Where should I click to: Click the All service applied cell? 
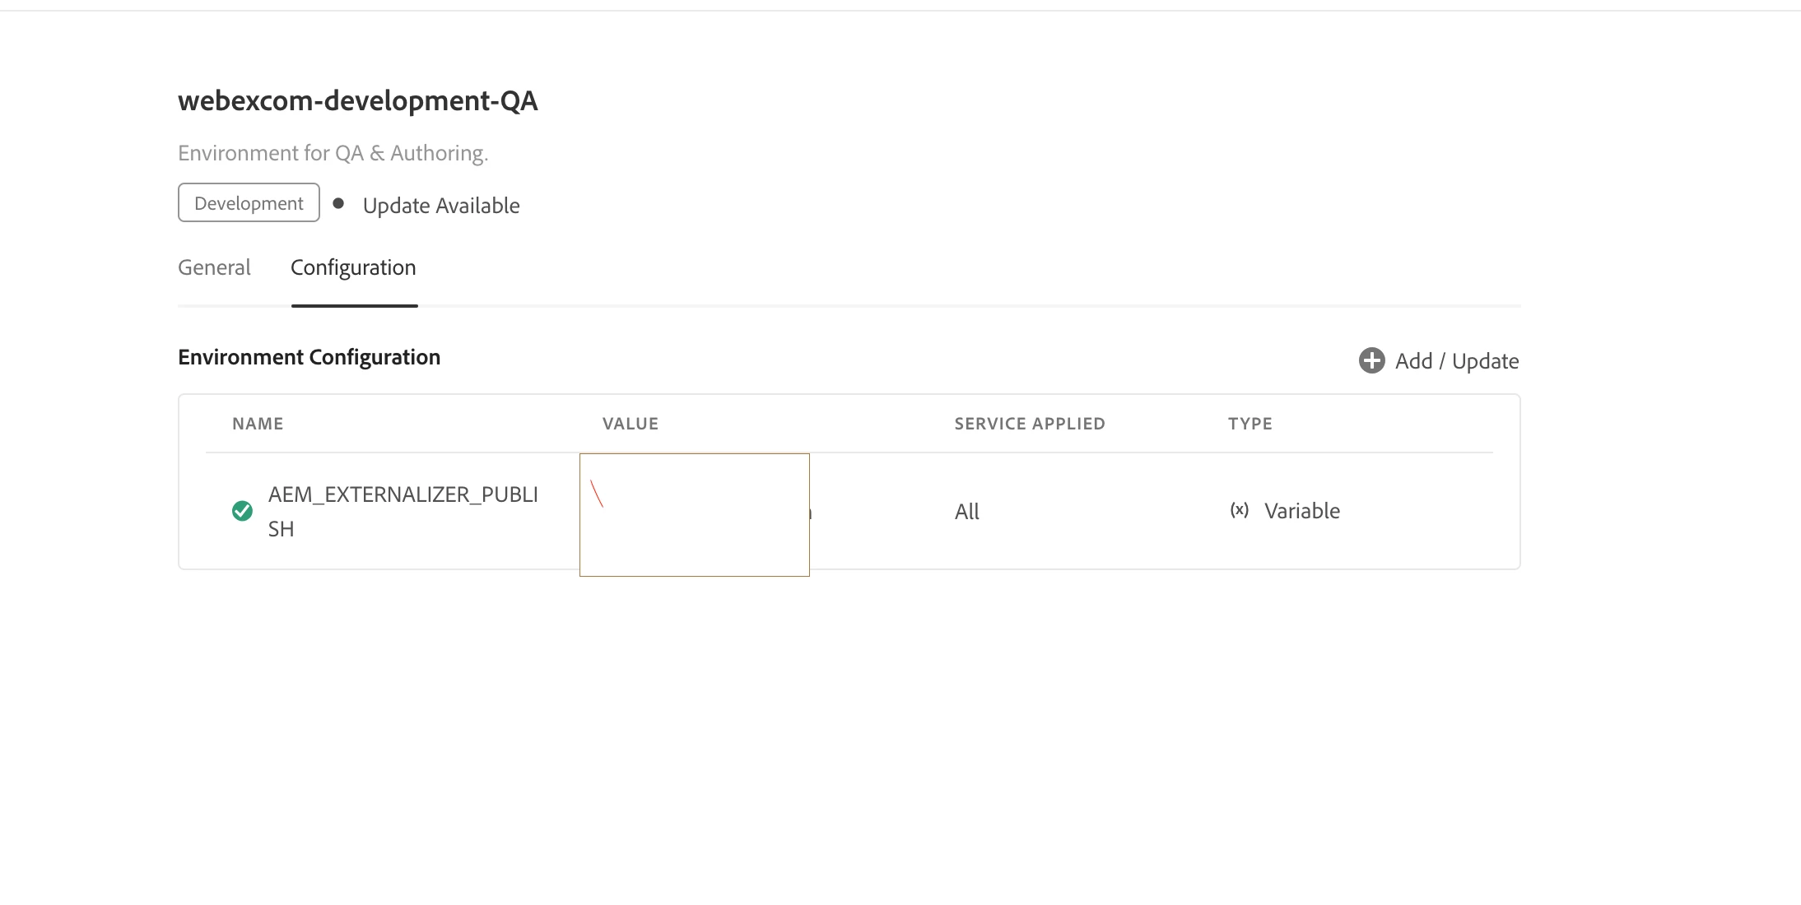point(966,512)
